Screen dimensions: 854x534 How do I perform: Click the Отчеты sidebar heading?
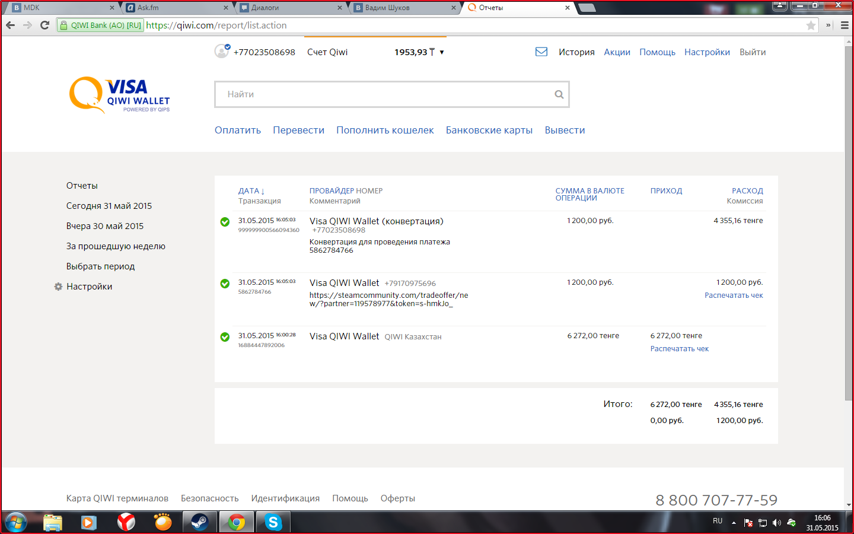82,186
